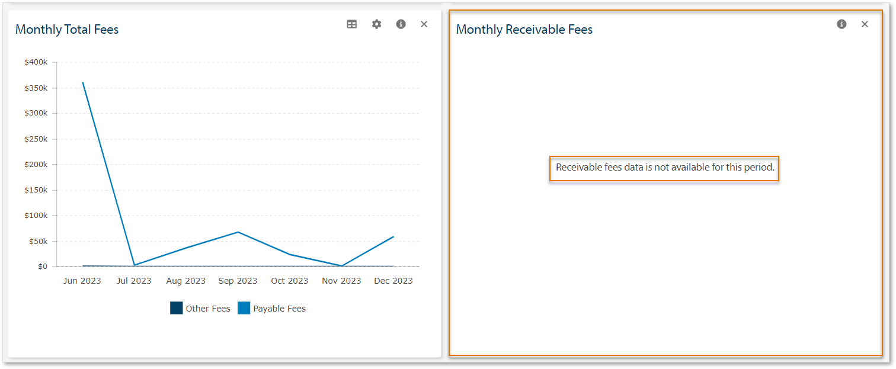Select the Sep 2023 point on the Payable Fees line

pyautogui.click(x=238, y=232)
